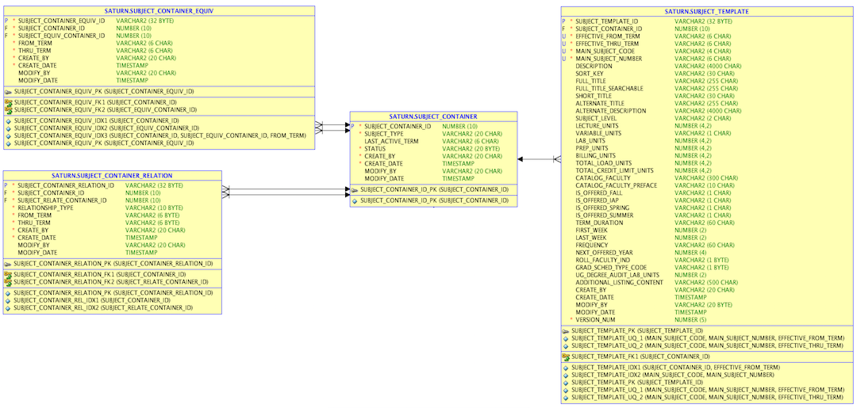Screen dimensions: 857x408
Task: Click the ALTERNATE_DESCRIPTION column name
Action: point(610,111)
